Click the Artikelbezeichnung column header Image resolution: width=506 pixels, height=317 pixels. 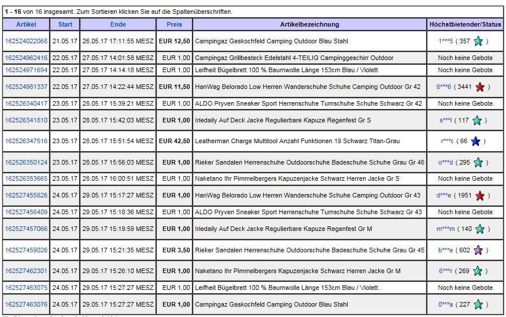[309, 24]
